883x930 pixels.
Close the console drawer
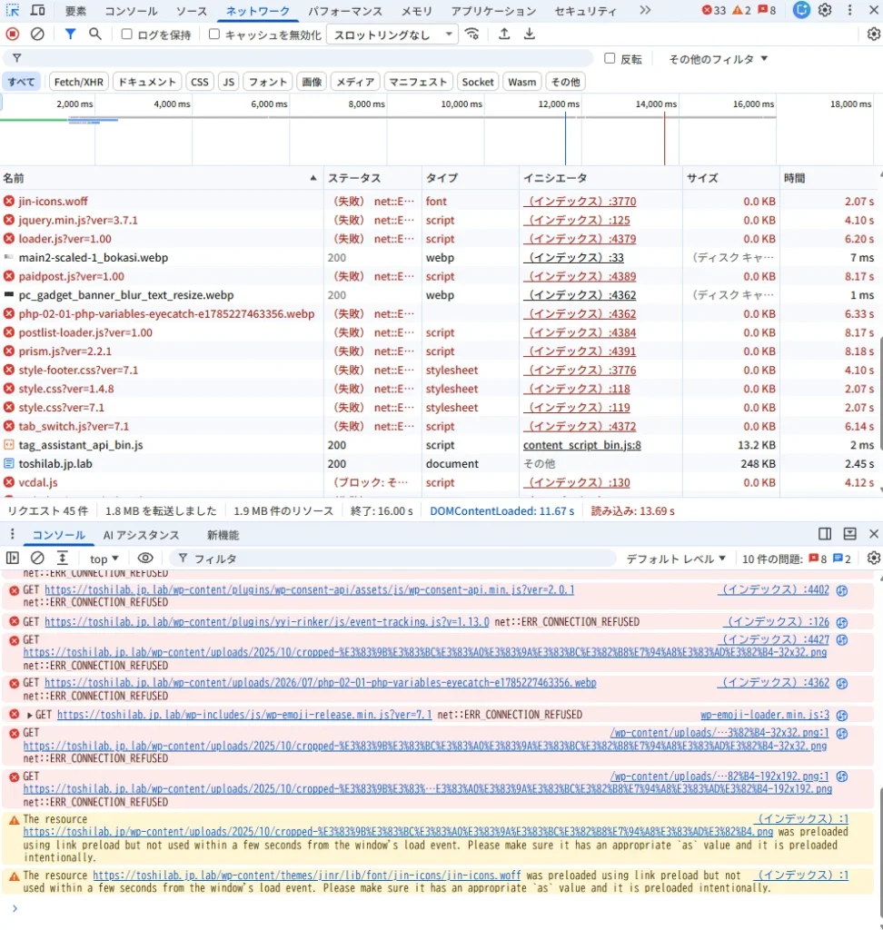click(x=874, y=534)
